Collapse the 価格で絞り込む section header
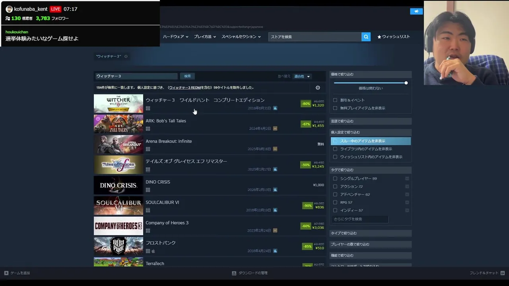Image resolution: width=509 pixels, height=286 pixels. (371, 74)
